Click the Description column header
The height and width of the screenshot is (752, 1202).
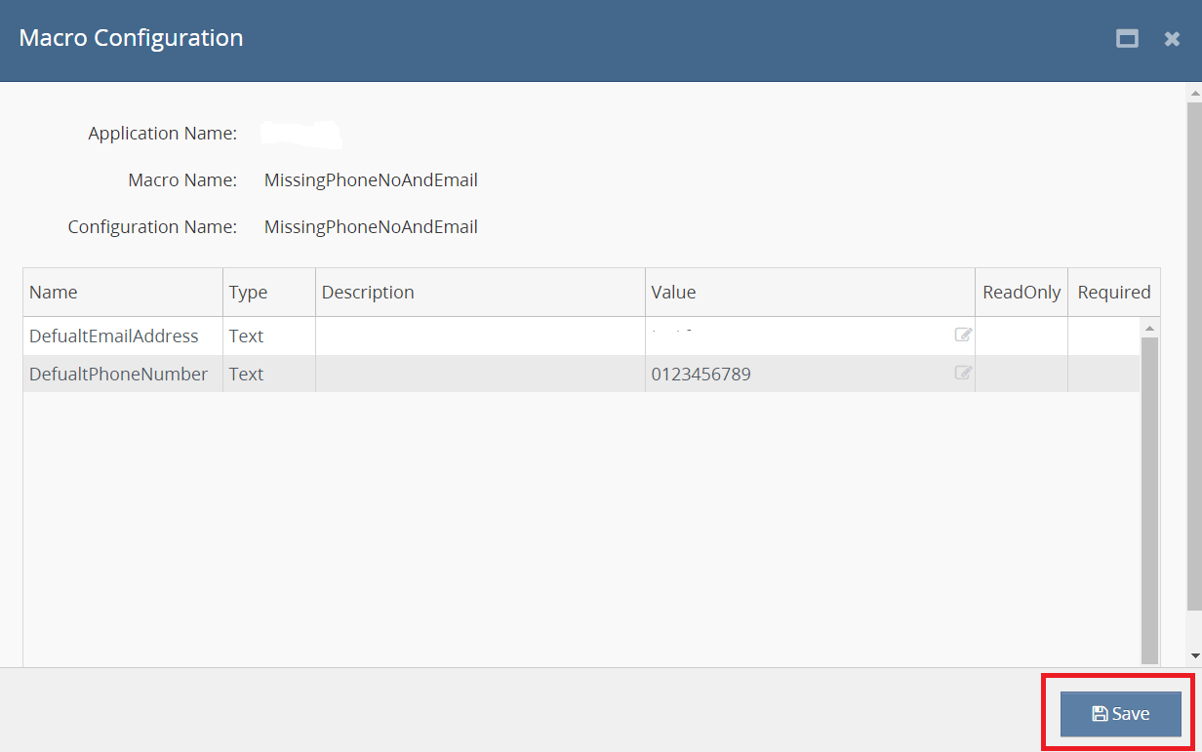click(480, 293)
